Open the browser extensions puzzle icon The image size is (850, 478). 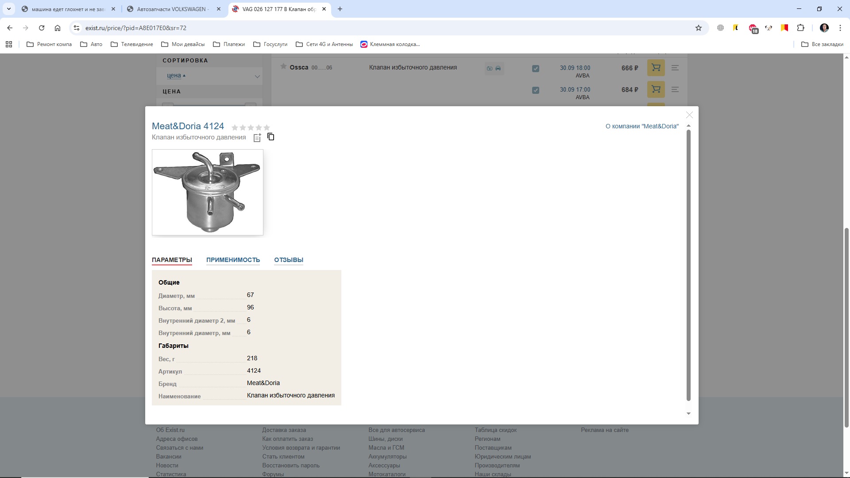[x=800, y=28]
